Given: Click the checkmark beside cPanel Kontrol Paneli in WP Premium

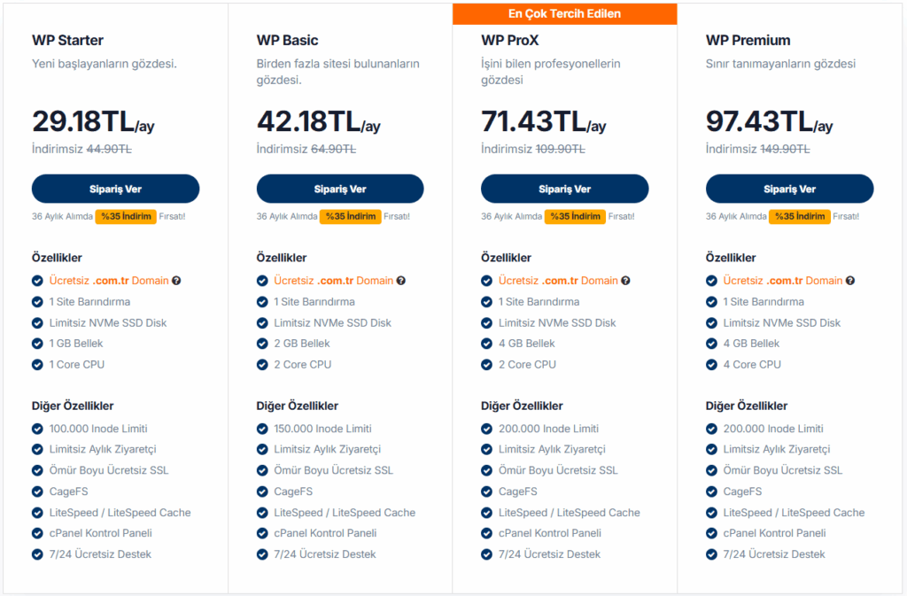Looking at the screenshot, I should (711, 533).
